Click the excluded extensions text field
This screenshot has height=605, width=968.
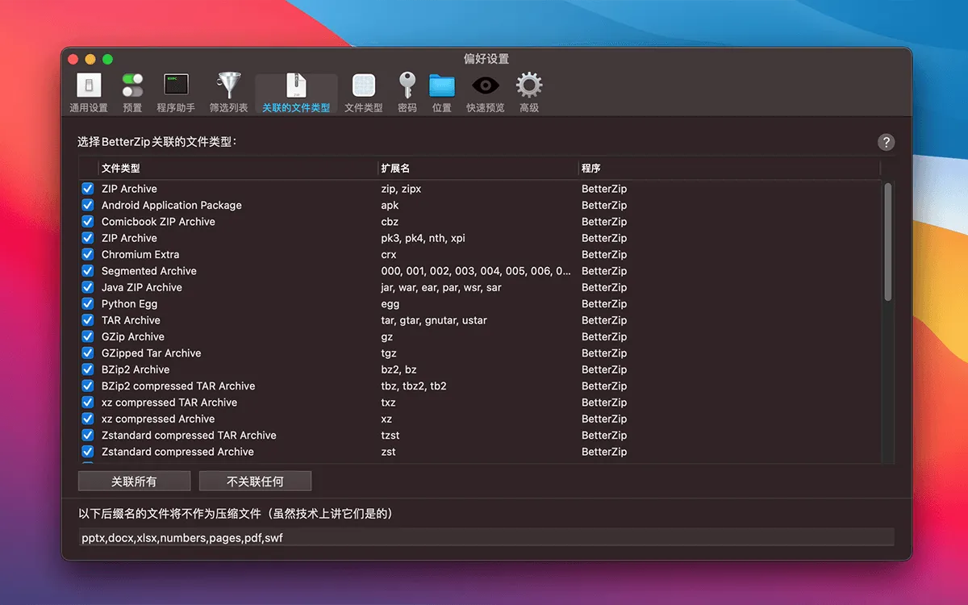(x=486, y=538)
